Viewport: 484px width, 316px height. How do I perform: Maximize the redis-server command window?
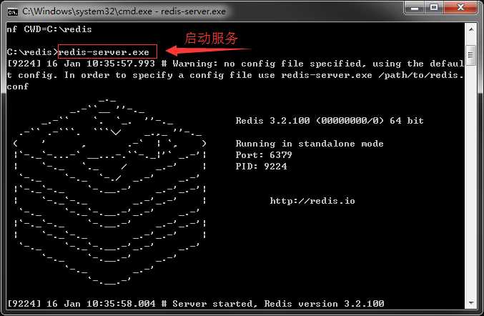coord(434,8)
